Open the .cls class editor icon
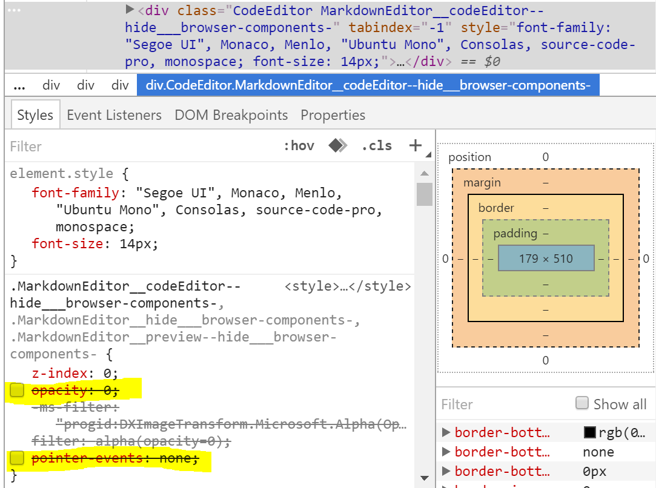This screenshot has height=488, width=656. point(376,145)
